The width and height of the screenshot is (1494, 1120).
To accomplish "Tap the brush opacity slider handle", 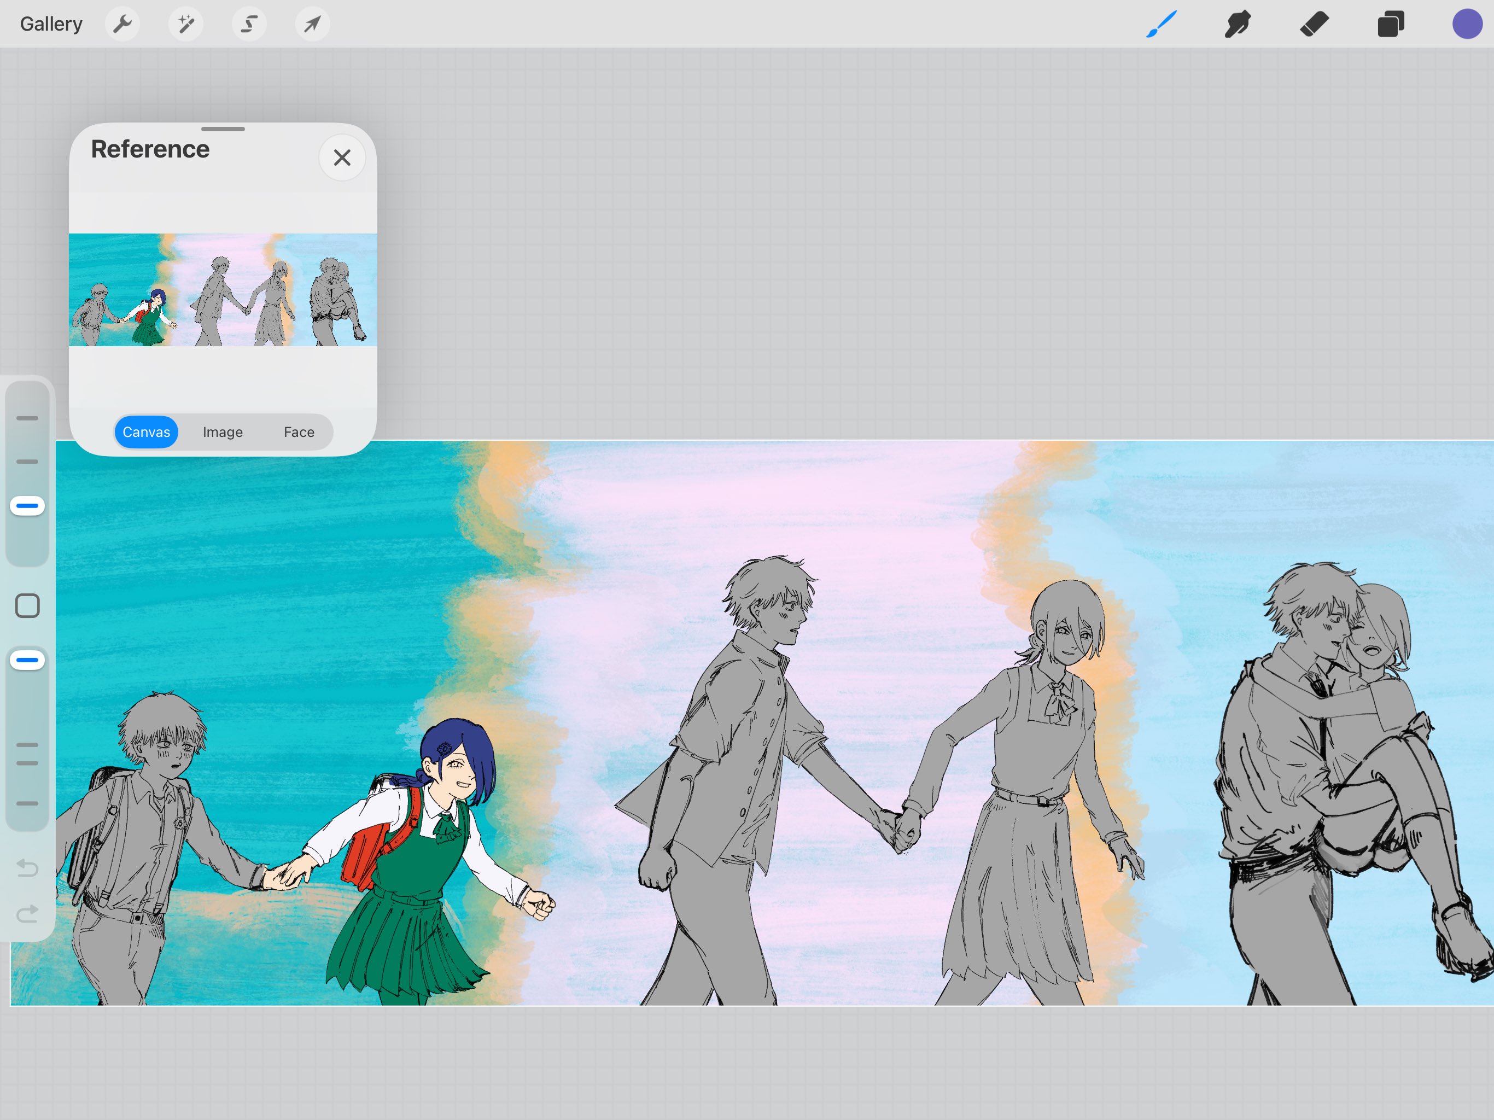I will [x=28, y=660].
